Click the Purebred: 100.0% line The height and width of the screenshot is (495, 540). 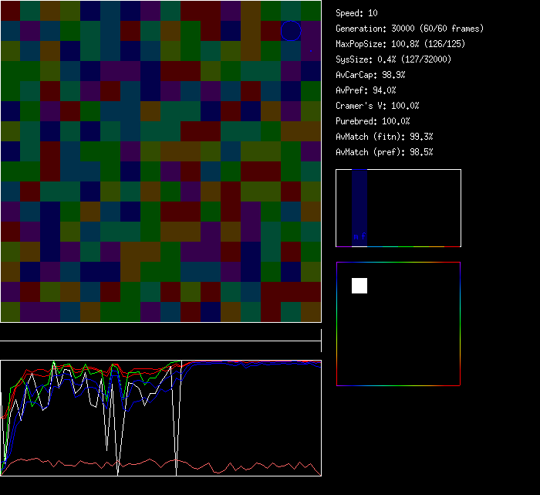373,121
